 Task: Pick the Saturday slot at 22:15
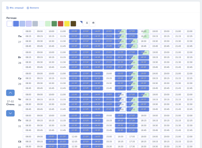click(x=189, y=142)
